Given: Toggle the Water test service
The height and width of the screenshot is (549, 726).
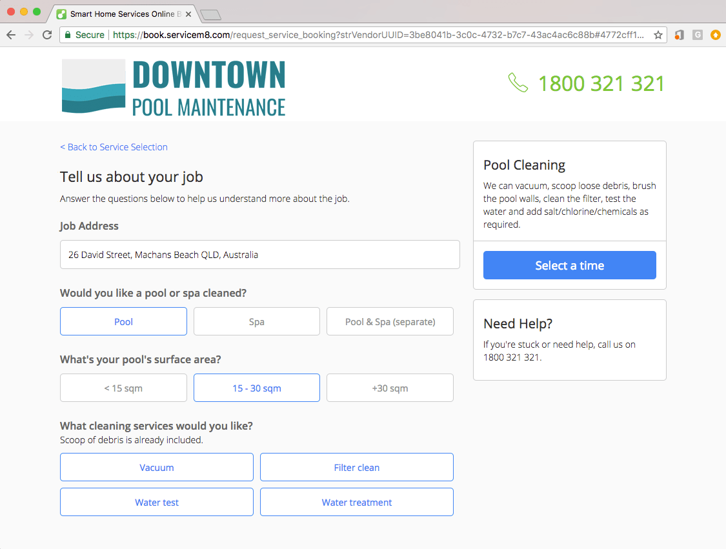Looking at the screenshot, I should 157,503.
